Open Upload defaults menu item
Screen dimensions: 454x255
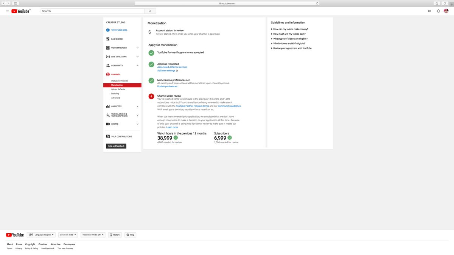click(118, 89)
